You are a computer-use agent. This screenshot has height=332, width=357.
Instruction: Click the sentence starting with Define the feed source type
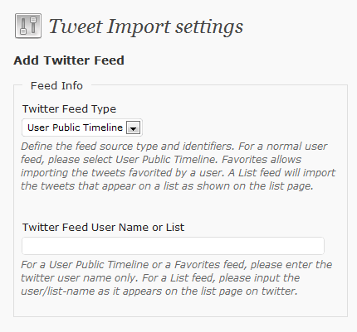click(128, 147)
